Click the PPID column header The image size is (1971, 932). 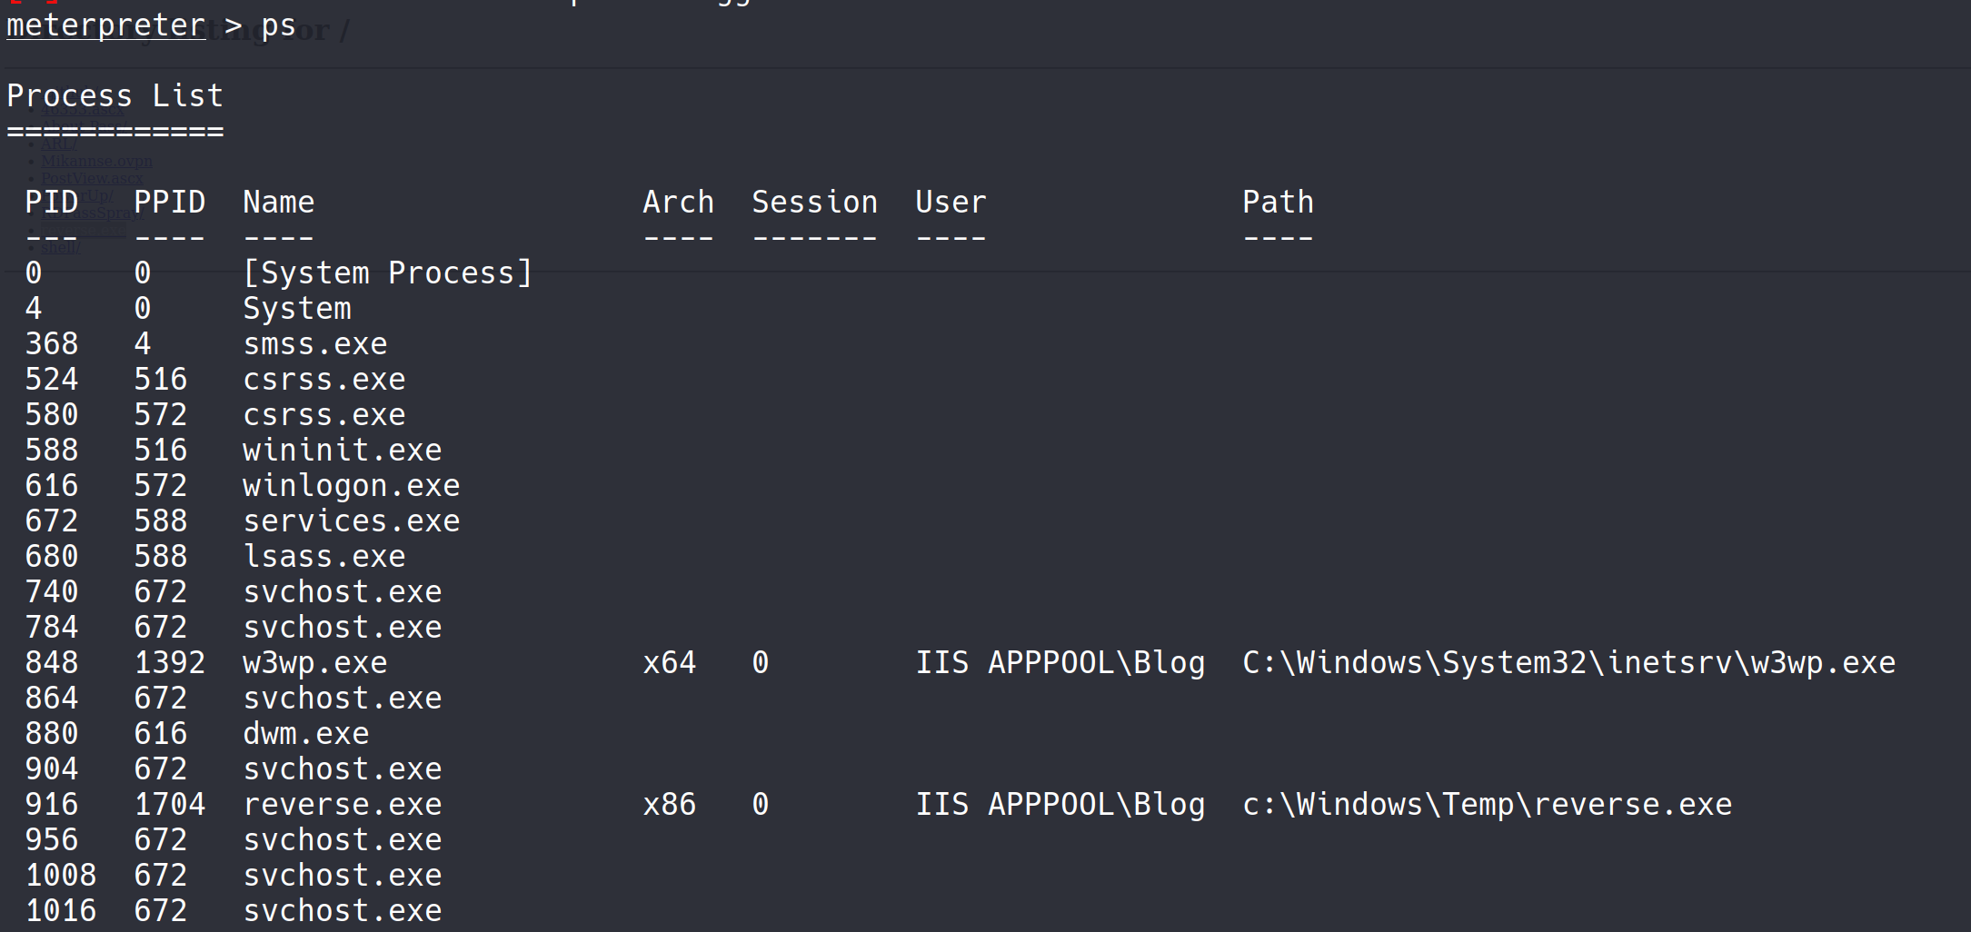(x=170, y=202)
